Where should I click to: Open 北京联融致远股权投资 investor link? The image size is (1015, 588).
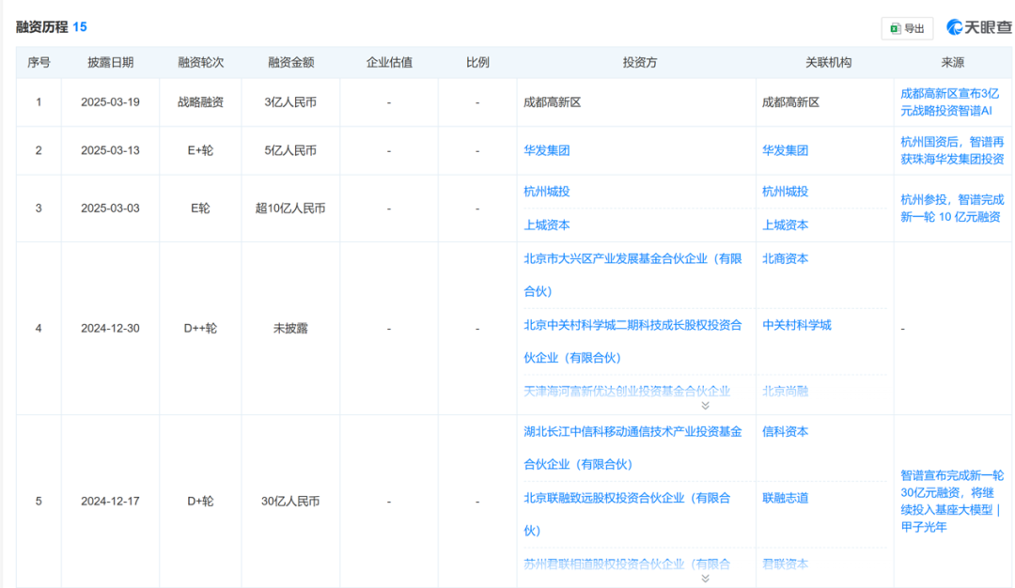click(x=626, y=498)
